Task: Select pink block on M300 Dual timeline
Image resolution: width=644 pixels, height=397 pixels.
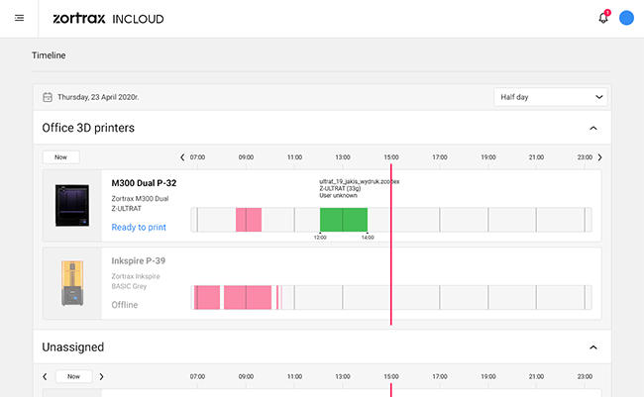Action: point(249,220)
